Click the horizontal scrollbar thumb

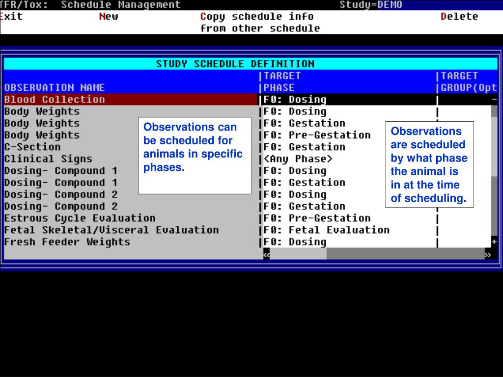tap(298, 255)
